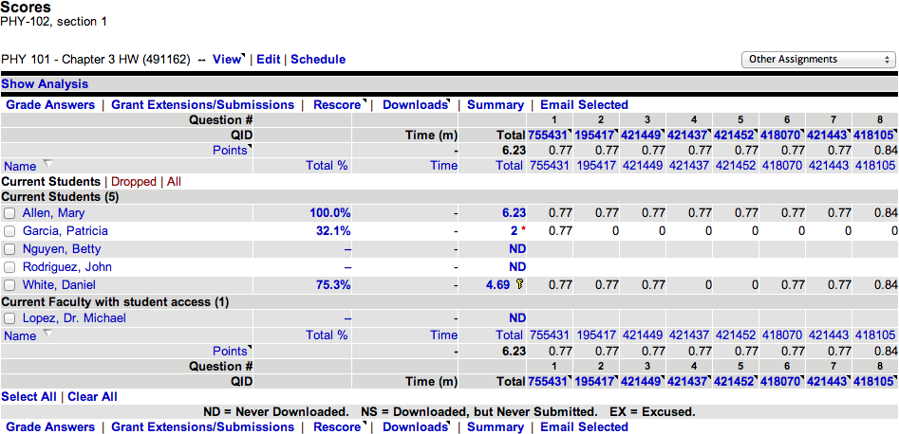The image size is (899, 434).
Task: Switch to the Dropped students filter
Action: [133, 182]
